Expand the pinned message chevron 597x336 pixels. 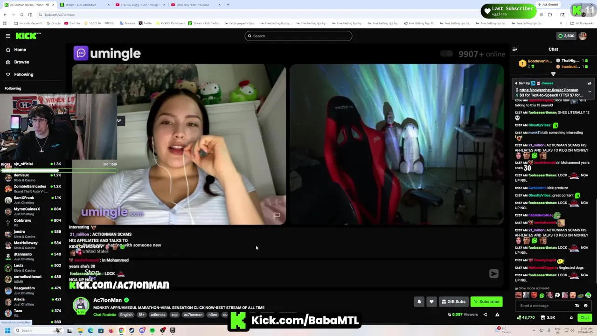[590, 91]
